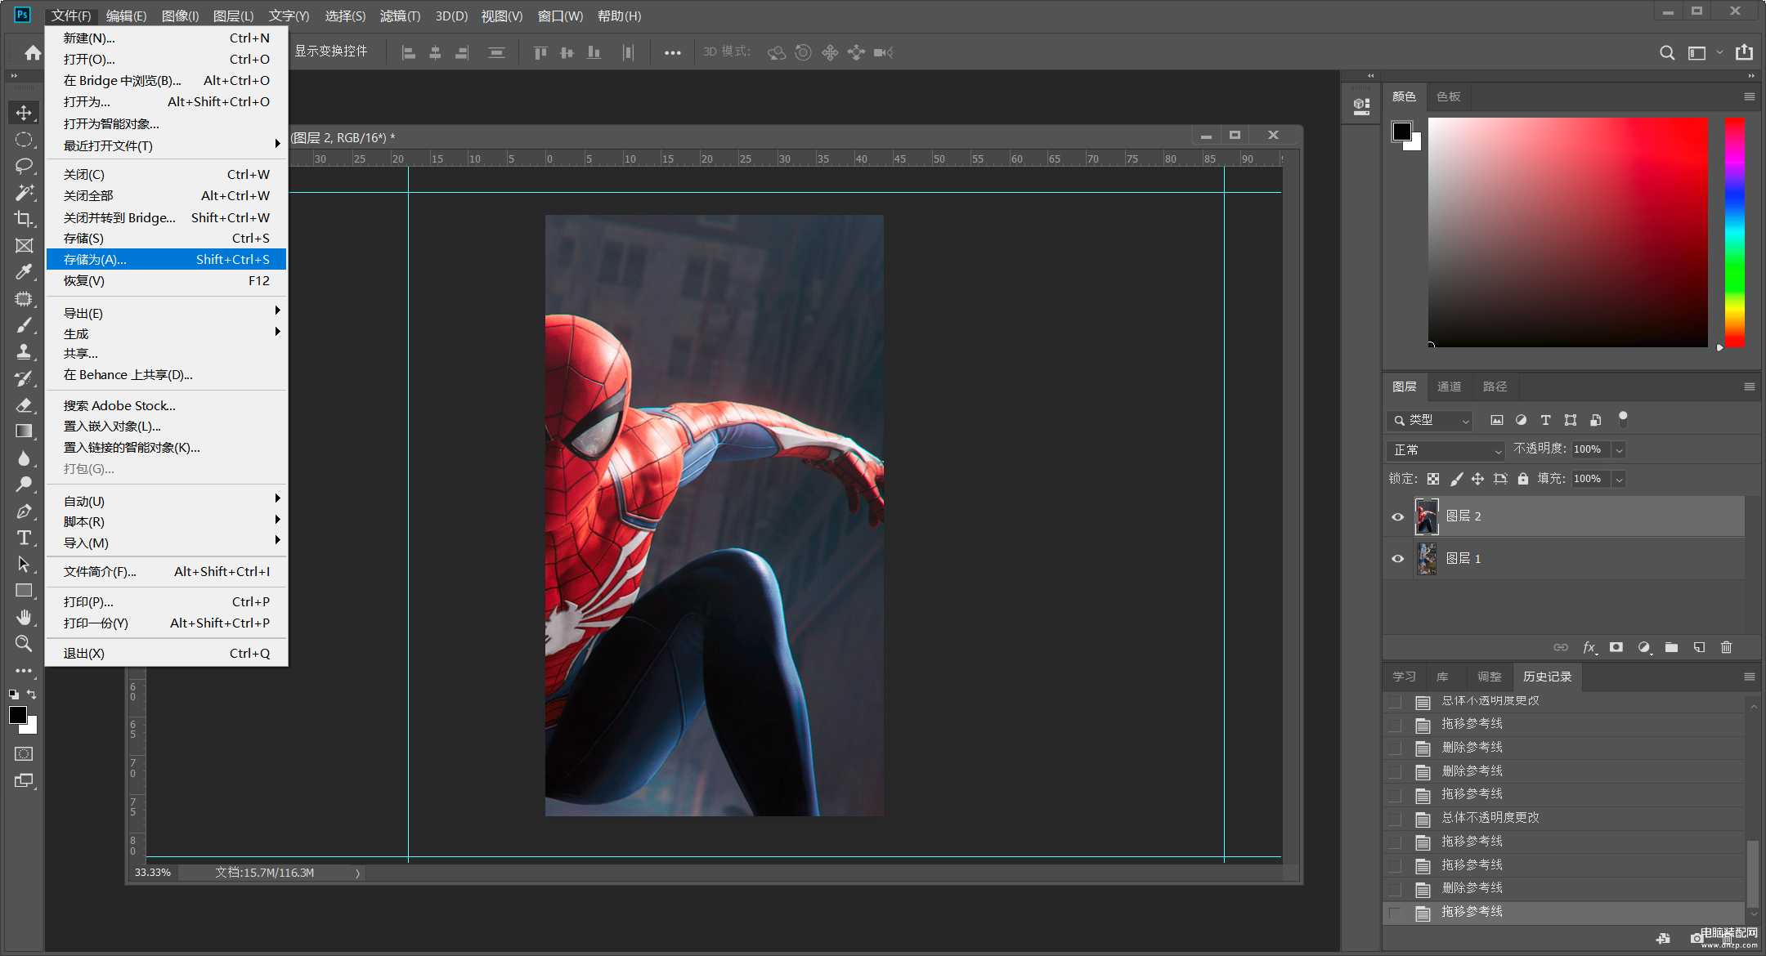Screen dimensions: 1766x956
Task: Expand 脚本(R) submenu
Action: [167, 521]
